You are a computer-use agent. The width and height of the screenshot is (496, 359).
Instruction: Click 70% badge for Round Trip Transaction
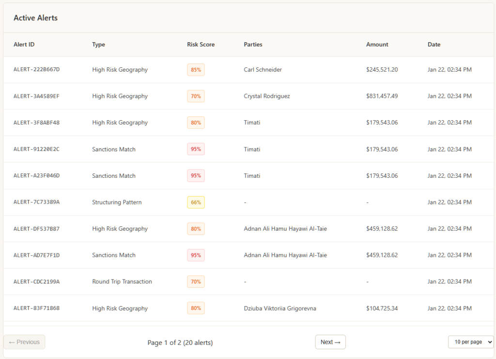pyautogui.click(x=196, y=281)
